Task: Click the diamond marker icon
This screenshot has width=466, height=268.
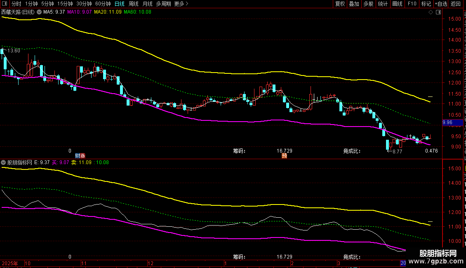Action: [431, 12]
